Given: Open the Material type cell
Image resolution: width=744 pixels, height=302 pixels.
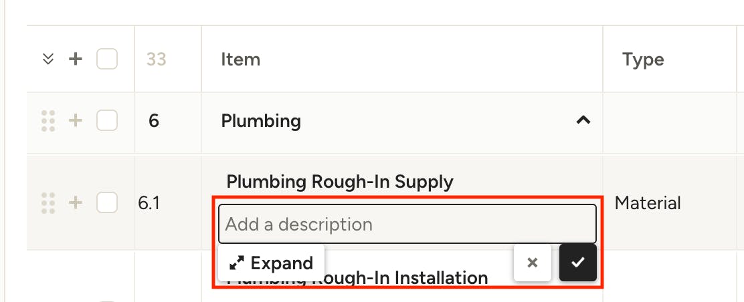Looking at the screenshot, I should click(x=648, y=203).
